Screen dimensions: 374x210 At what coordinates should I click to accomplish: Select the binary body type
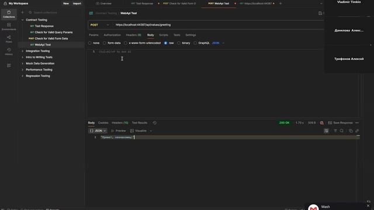point(179,43)
